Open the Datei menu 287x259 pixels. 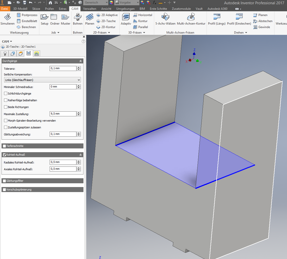[5, 9]
